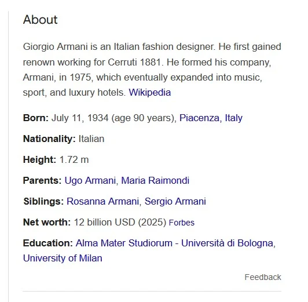Open the Forbes net worth source

182,223
